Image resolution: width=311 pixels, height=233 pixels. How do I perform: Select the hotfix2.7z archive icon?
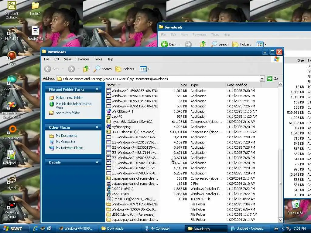pos(35,33)
